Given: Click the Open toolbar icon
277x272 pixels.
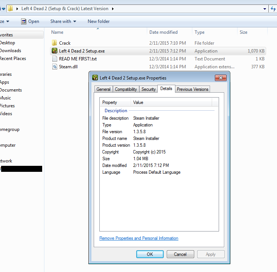Looking at the screenshot, I should (24, 21).
